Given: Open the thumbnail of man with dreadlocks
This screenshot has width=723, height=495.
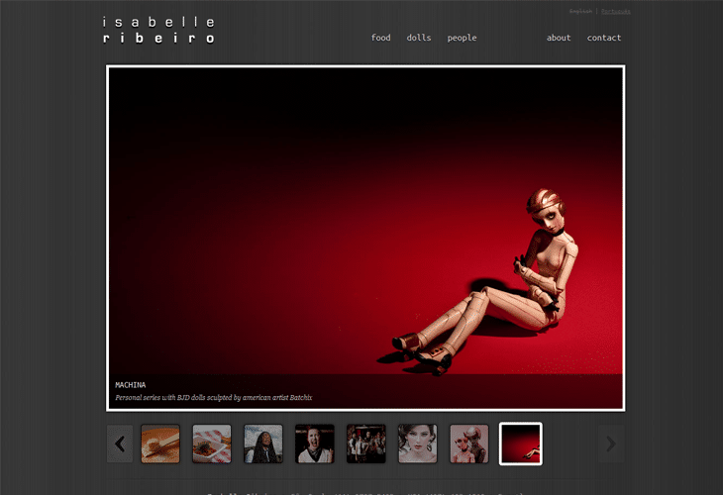Looking at the screenshot, I should pyautogui.click(x=263, y=444).
